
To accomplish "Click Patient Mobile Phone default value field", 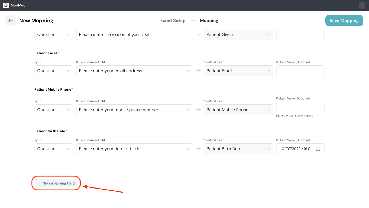I will pos(300,107).
